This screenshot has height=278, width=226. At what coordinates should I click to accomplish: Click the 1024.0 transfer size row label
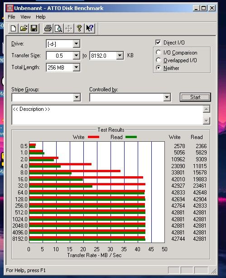pyautogui.click(x=20, y=219)
